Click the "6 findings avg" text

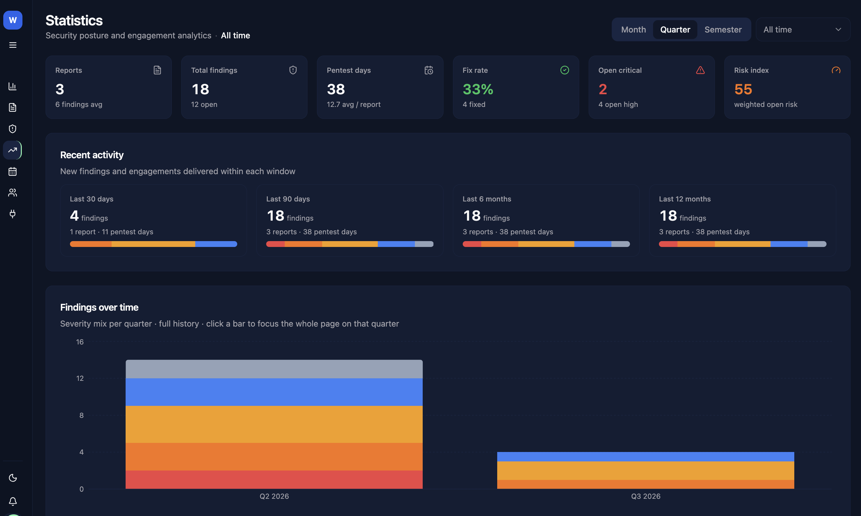point(79,104)
